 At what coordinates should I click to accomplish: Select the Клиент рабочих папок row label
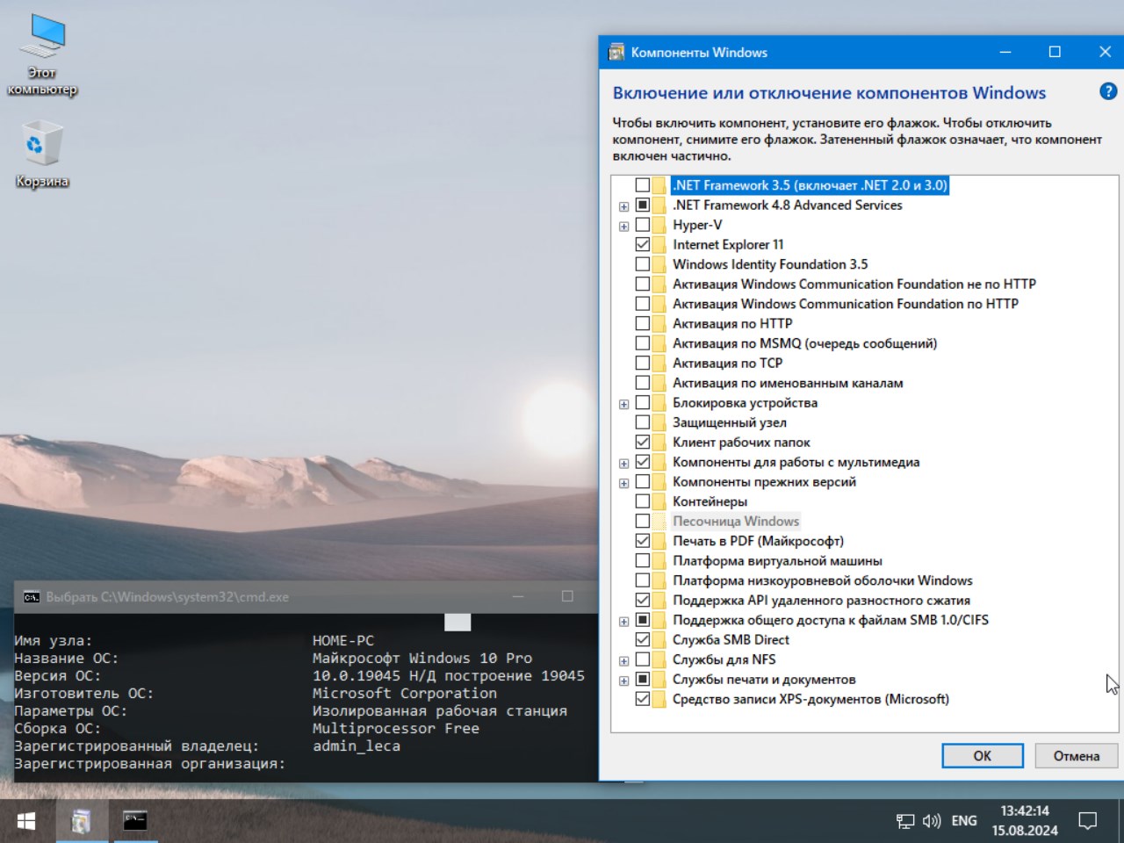741,443
